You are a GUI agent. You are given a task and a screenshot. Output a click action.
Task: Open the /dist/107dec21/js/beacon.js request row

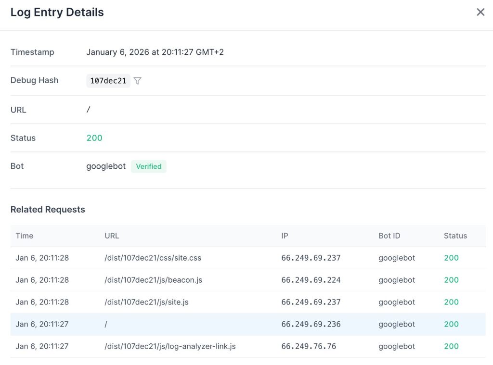point(153,280)
